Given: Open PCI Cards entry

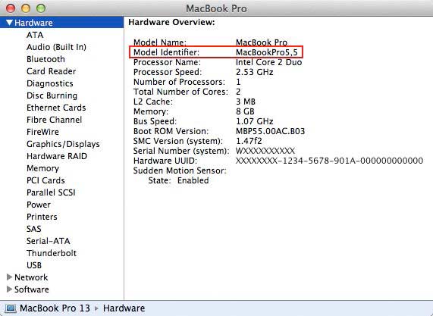Looking at the screenshot, I should tap(45, 180).
